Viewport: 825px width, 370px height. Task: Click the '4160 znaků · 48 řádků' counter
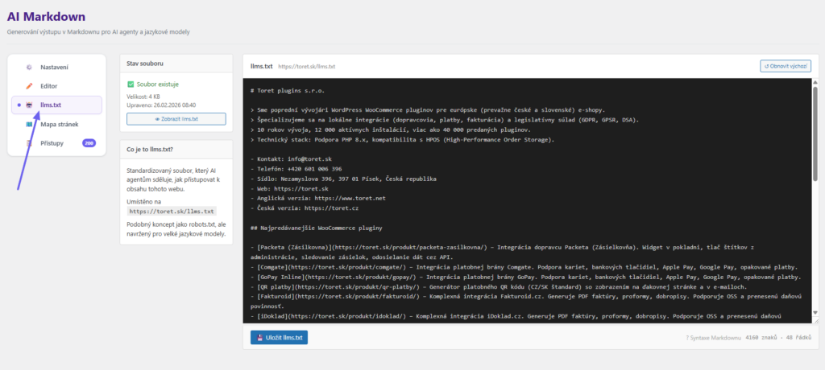(x=779, y=337)
